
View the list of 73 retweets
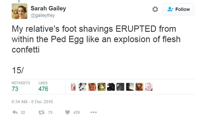pyautogui.click(x=20, y=87)
